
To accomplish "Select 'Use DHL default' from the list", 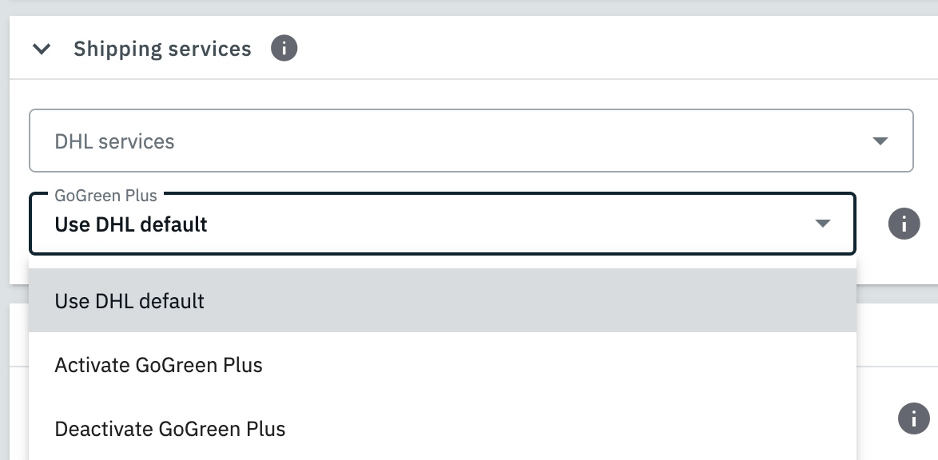I will tap(130, 301).
